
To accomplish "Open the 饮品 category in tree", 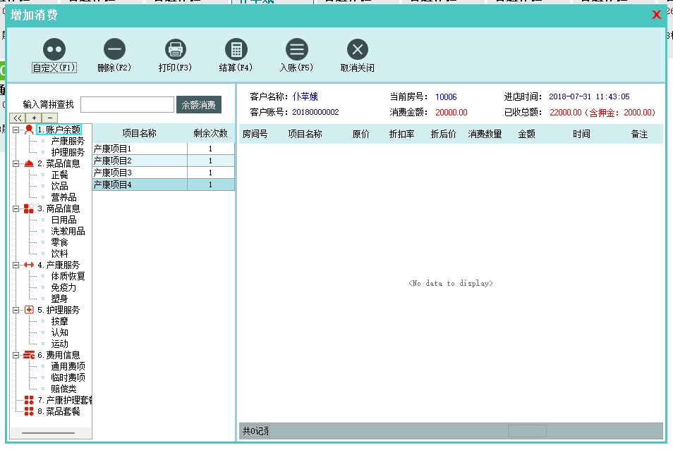I will pyautogui.click(x=59, y=186).
